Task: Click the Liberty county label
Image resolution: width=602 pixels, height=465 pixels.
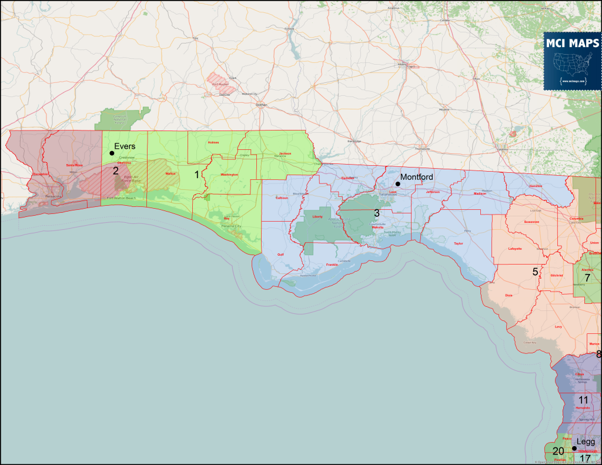Action: [317, 217]
